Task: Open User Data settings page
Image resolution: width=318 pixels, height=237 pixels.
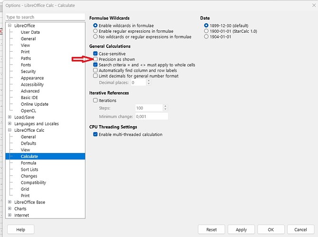Action: point(30,32)
